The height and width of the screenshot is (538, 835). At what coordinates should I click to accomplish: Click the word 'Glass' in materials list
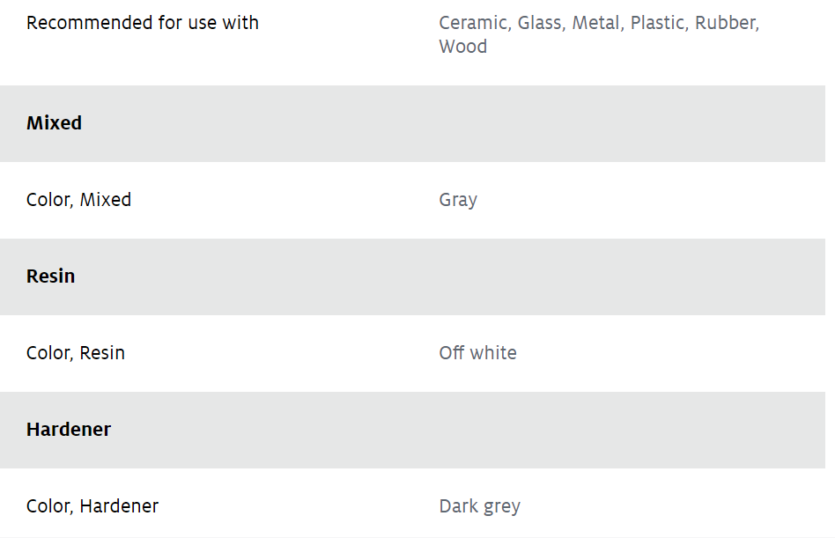(x=539, y=23)
